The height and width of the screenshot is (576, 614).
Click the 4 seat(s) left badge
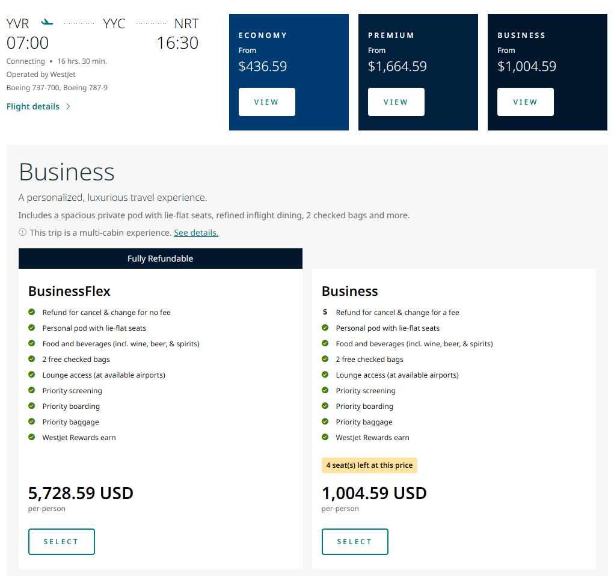tap(369, 465)
